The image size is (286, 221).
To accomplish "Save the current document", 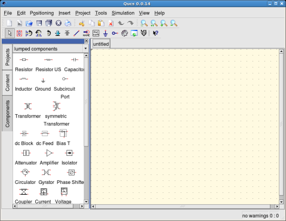I will pyautogui.click(x=39, y=23).
